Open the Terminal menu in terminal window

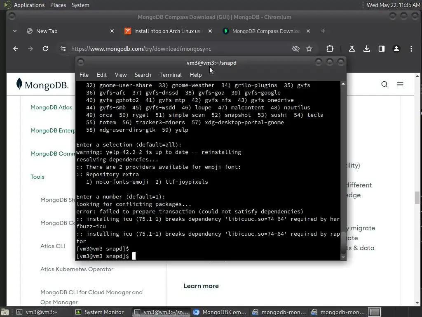[170, 75]
